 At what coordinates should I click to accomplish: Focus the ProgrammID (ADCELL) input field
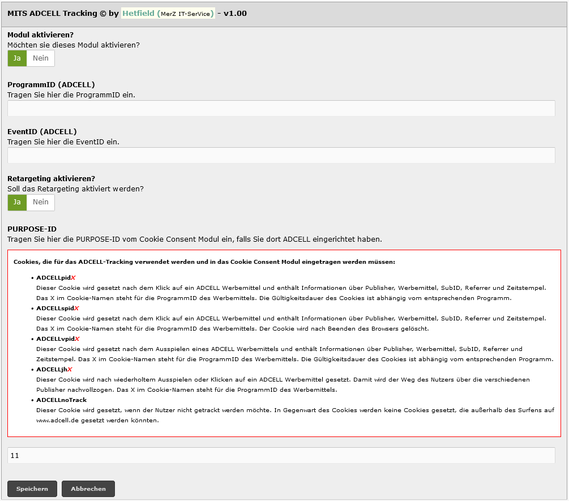click(x=281, y=109)
